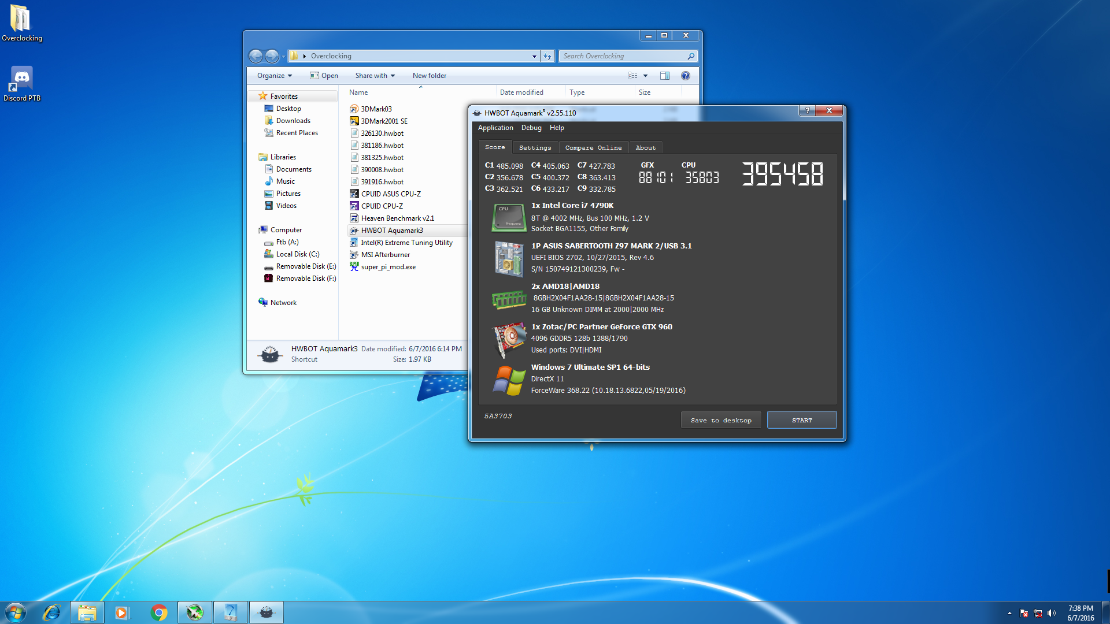Open recent pages dropdown next to Forward
Viewport: 1110px width, 624px height.
click(x=283, y=57)
